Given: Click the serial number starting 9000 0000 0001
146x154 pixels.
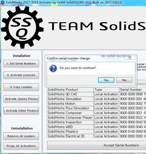Looking at the screenshot, I should point(133,99).
